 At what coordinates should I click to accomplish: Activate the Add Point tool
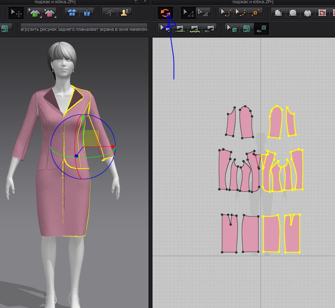tap(255, 13)
